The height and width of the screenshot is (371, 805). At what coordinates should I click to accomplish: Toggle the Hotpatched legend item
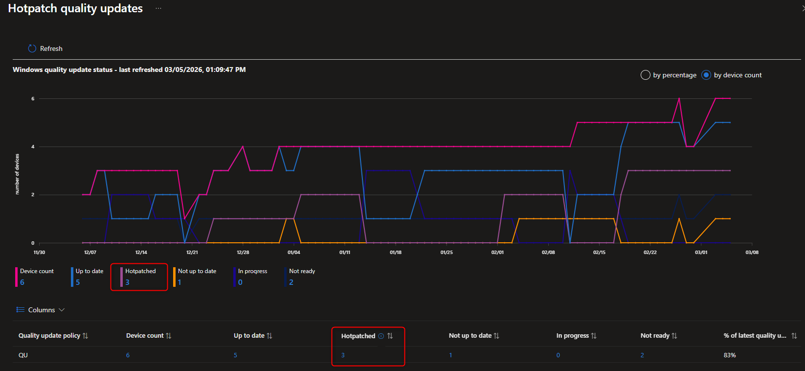(138, 277)
